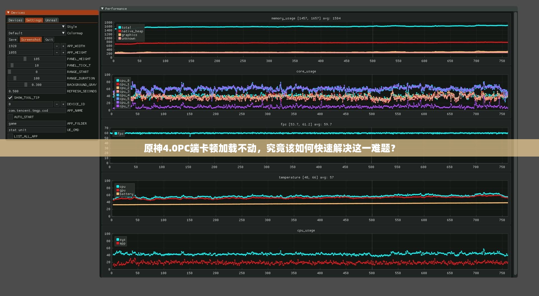Image resolution: width=539 pixels, height=296 pixels.
Task: Increase APP_HEIGHT with plus button
Action: [x=63, y=52]
